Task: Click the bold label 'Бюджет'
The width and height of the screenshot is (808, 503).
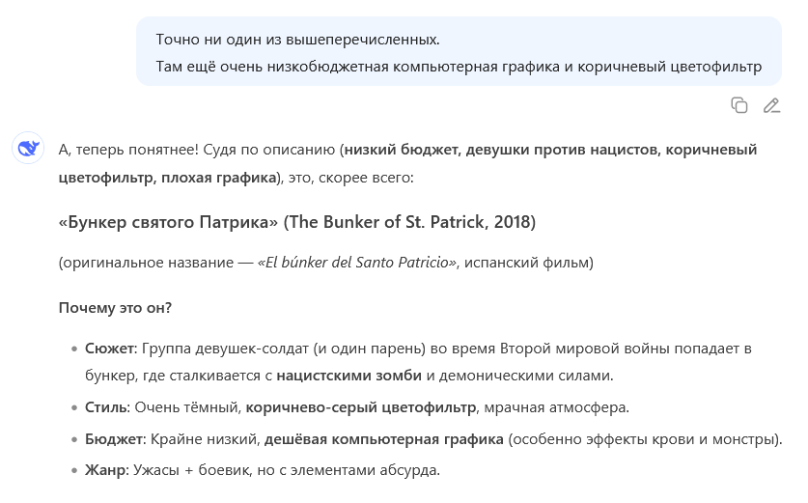Action: [x=111, y=439]
